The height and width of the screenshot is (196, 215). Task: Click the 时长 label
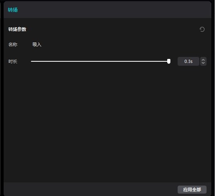click(13, 61)
